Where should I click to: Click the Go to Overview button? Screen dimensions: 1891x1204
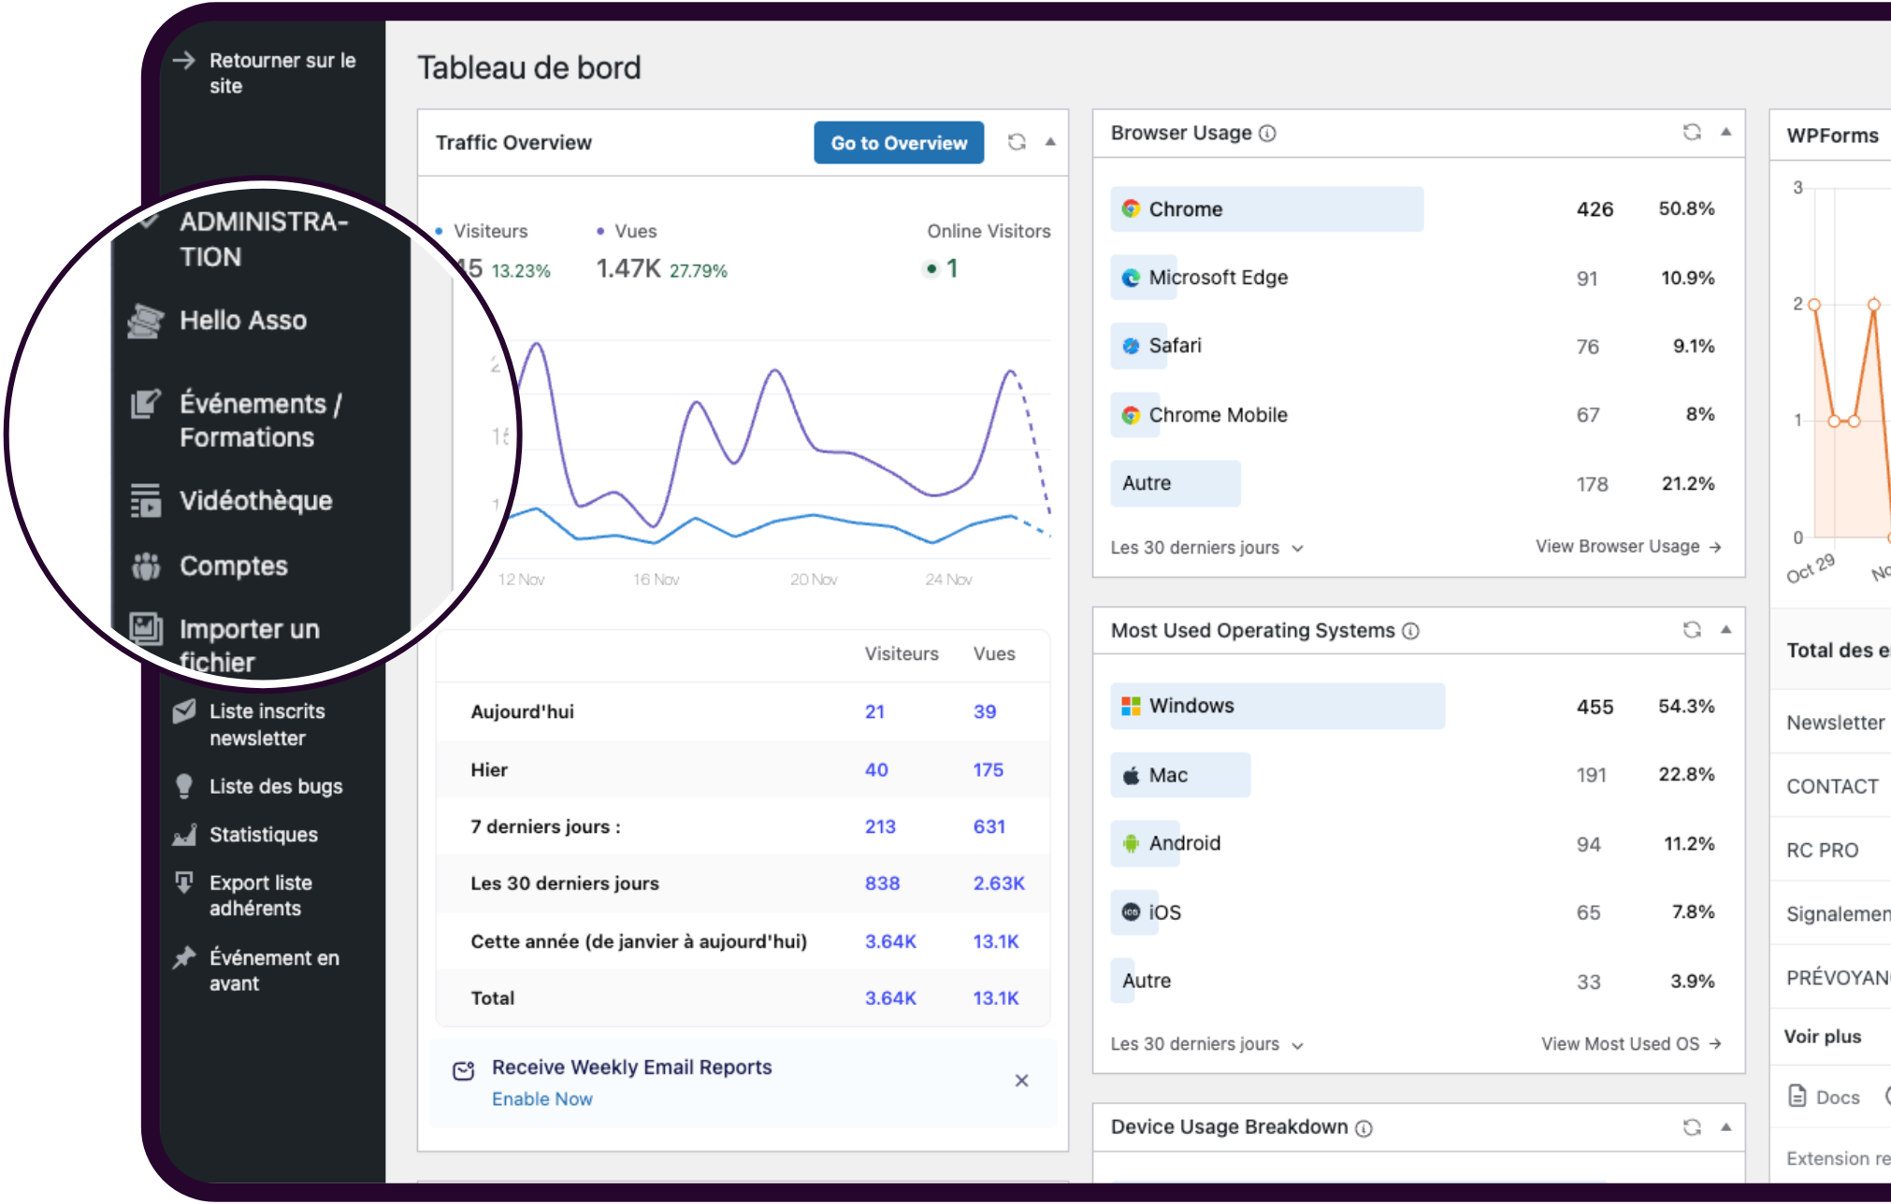[898, 143]
